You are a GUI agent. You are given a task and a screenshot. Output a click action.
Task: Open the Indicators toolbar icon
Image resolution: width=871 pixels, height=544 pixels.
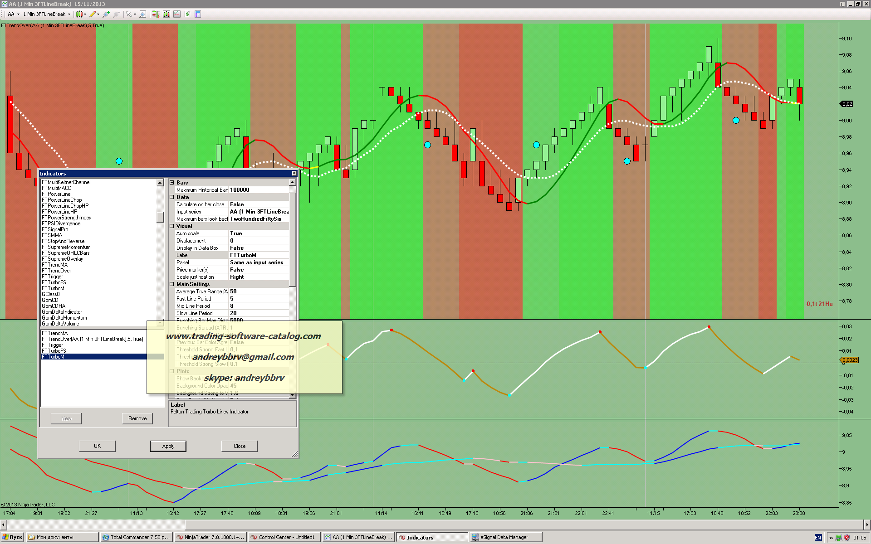pyautogui.click(x=177, y=14)
